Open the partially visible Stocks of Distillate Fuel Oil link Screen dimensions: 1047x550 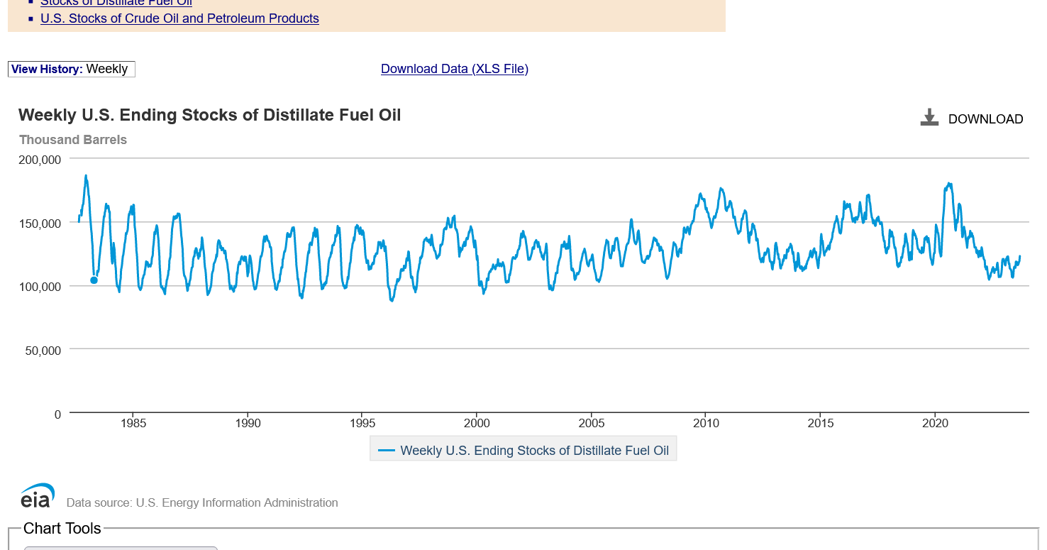click(116, 3)
